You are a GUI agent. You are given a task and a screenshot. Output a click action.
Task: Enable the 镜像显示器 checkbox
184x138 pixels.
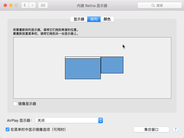point(15,104)
